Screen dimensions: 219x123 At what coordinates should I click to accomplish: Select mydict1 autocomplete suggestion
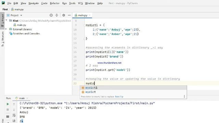point(133,88)
